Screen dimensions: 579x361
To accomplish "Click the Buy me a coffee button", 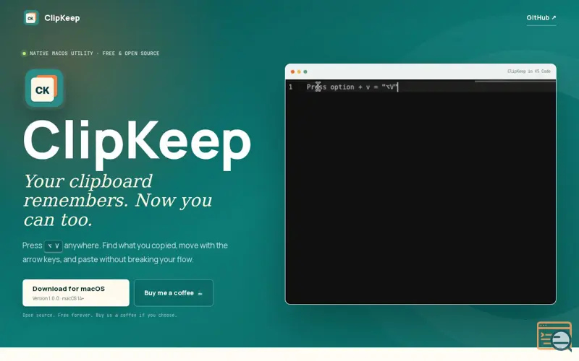I will pos(174,293).
